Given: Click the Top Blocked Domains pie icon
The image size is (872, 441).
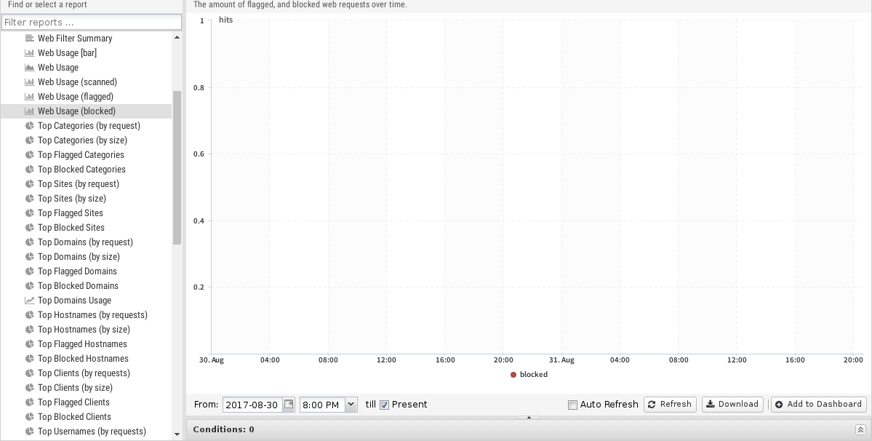Looking at the screenshot, I should [x=30, y=286].
